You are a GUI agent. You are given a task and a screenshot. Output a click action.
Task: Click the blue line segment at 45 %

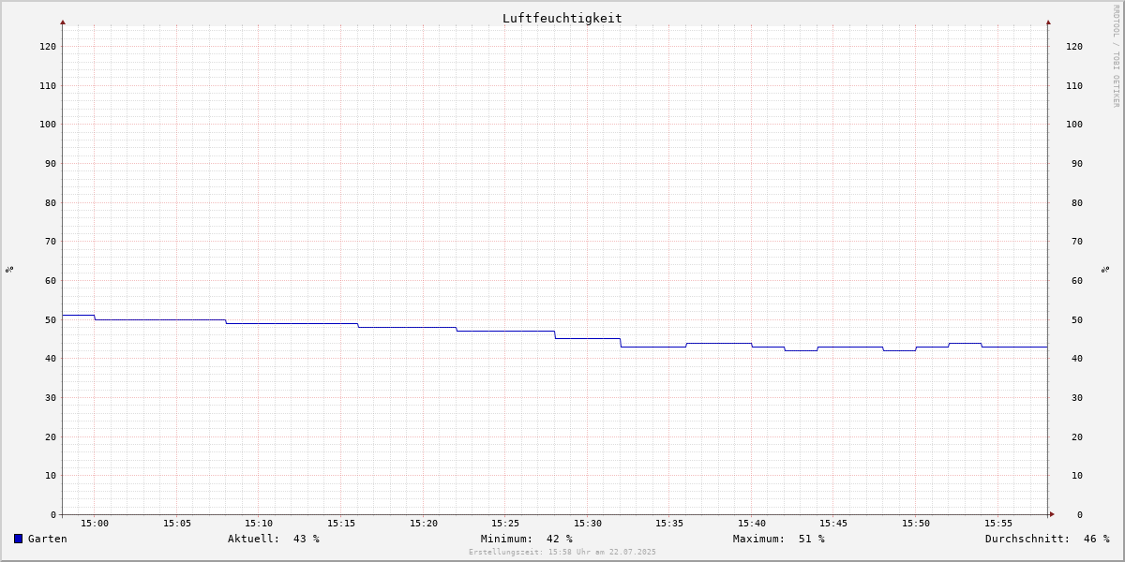coord(588,338)
